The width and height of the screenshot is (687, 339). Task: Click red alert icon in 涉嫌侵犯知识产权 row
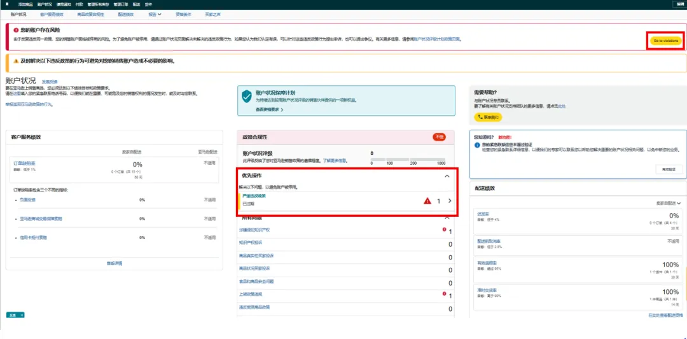pos(444,230)
